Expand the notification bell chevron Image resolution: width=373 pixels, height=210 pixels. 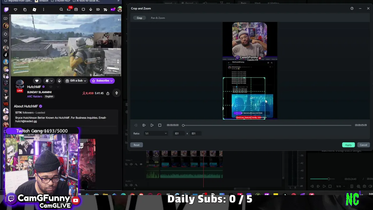[x=52, y=81]
